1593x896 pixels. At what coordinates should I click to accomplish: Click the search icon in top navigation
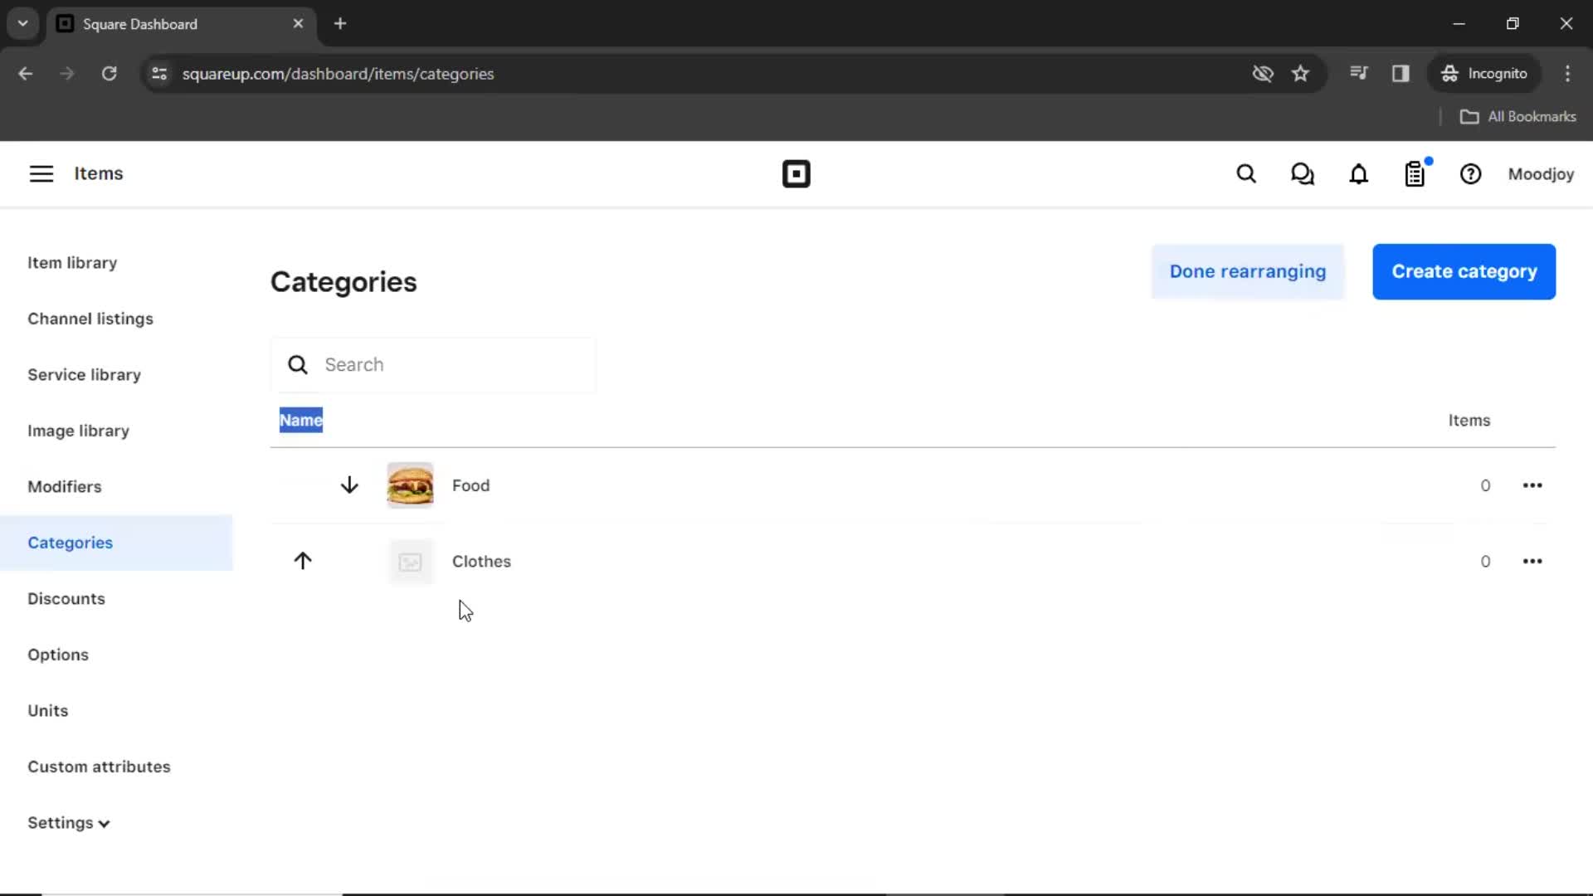[x=1246, y=174]
